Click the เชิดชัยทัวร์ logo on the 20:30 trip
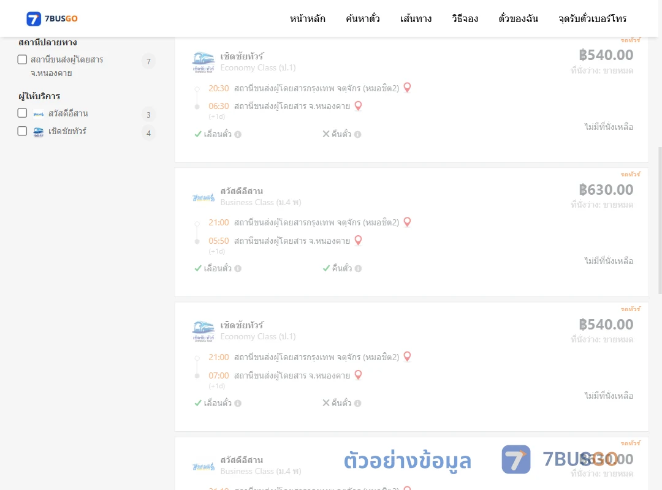Viewport: 662px width, 490px height. (x=204, y=62)
